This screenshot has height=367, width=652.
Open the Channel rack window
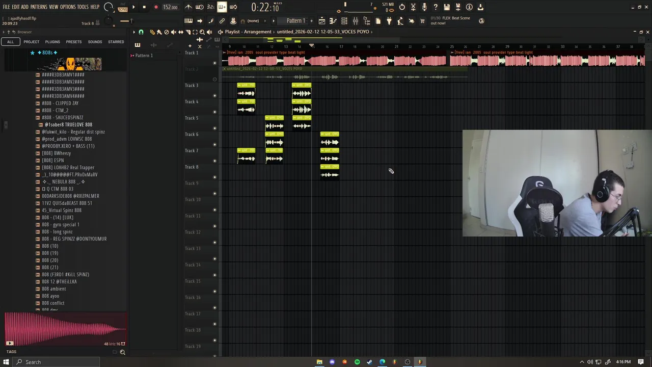point(344,21)
